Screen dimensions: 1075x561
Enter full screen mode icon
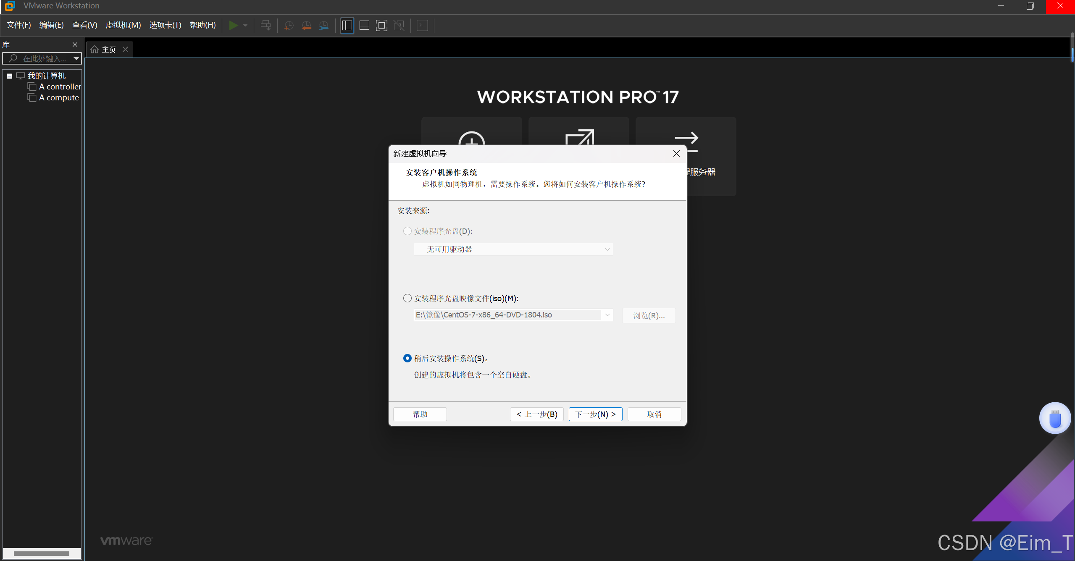click(x=381, y=26)
